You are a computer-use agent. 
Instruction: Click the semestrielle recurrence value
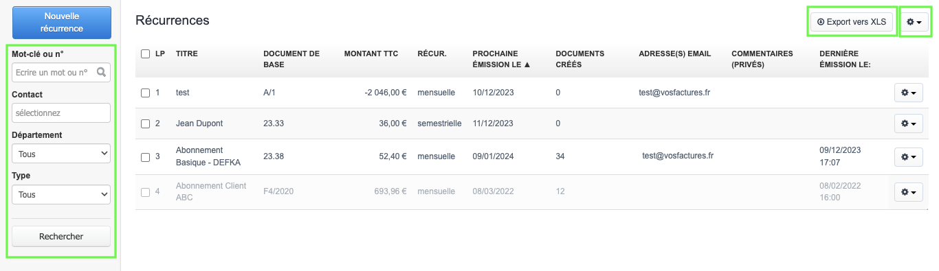[x=440, y=123]
